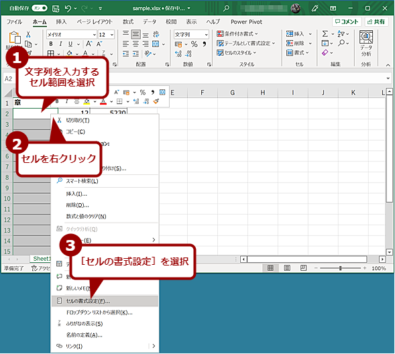
Task: Click the clear eraser icon
Action: (x=325, y=53)
